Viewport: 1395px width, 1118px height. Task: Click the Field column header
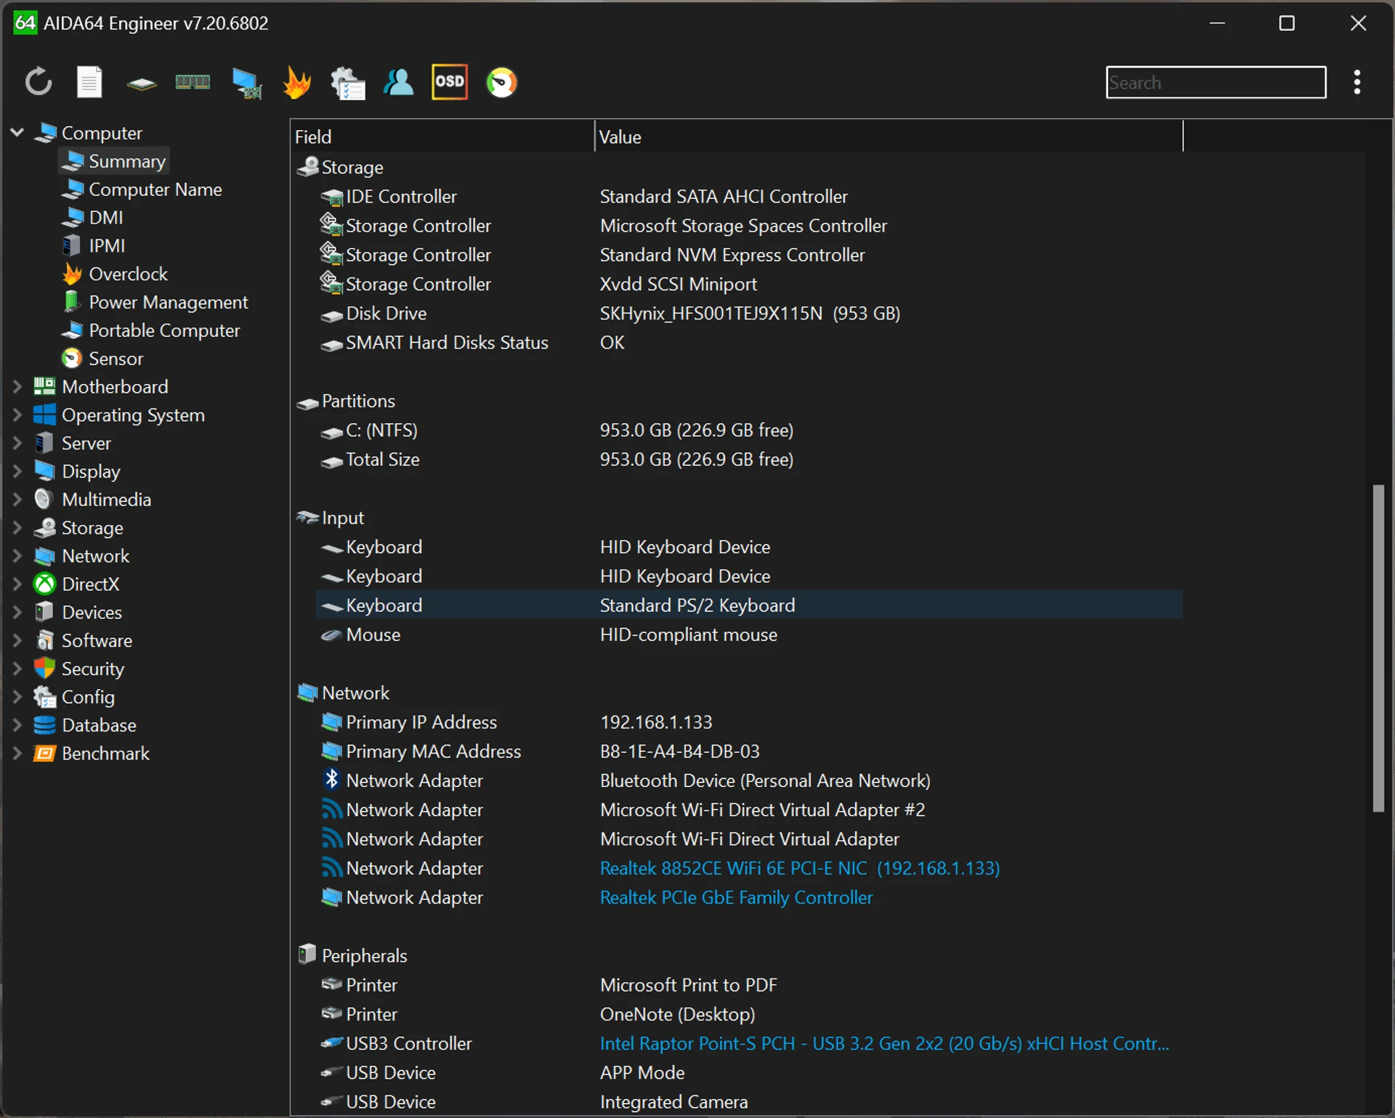point(442,136)
